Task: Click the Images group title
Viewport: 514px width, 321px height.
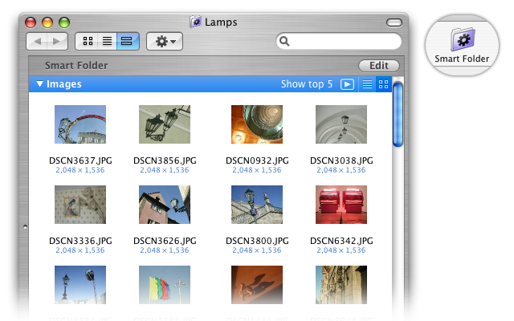Action: [x=64, y=84]
